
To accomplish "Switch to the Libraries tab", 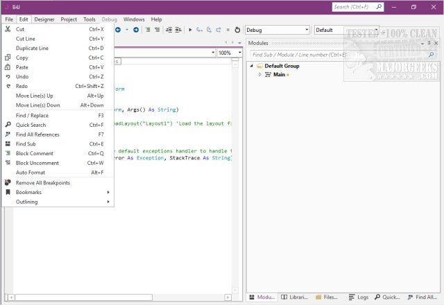I will point(296,297).
